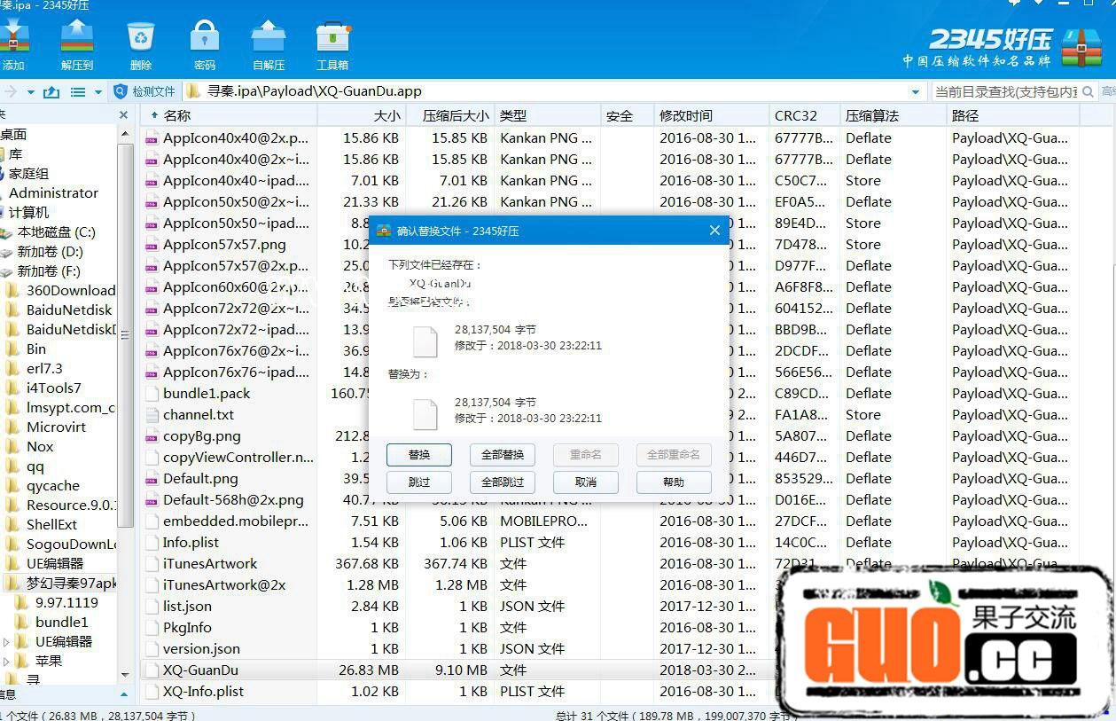Click the go-up-one-folder icon

coord(51,92)
